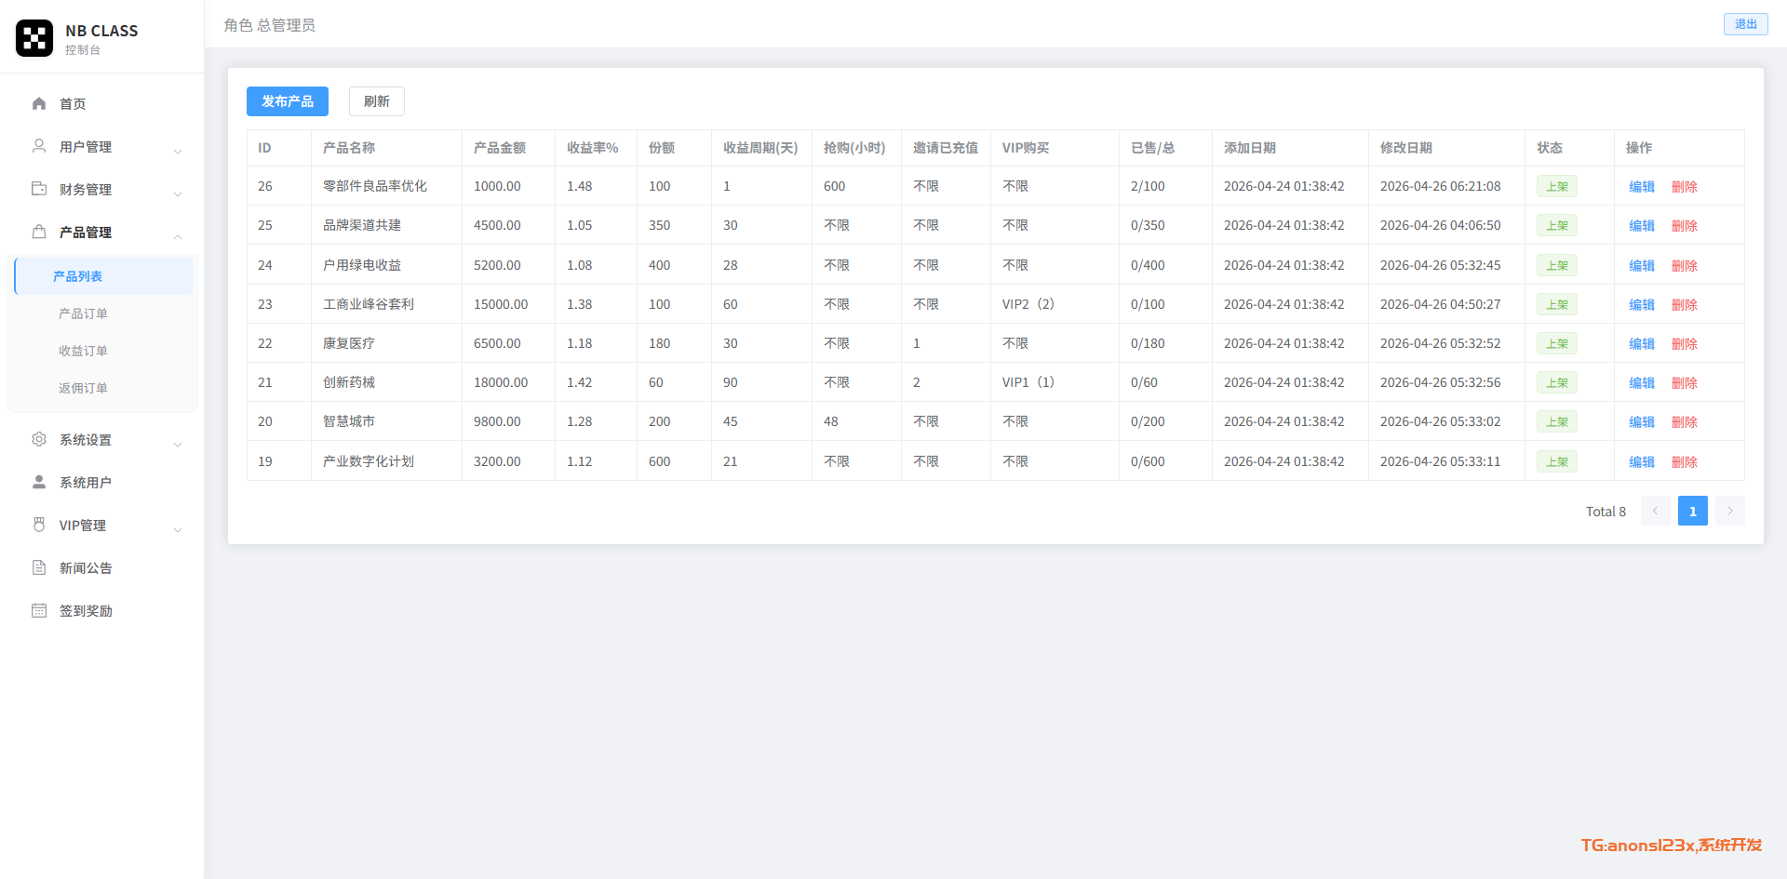
Task: Click the 上架 status tag for 康复医疗
Action: tap(1556, 343)
